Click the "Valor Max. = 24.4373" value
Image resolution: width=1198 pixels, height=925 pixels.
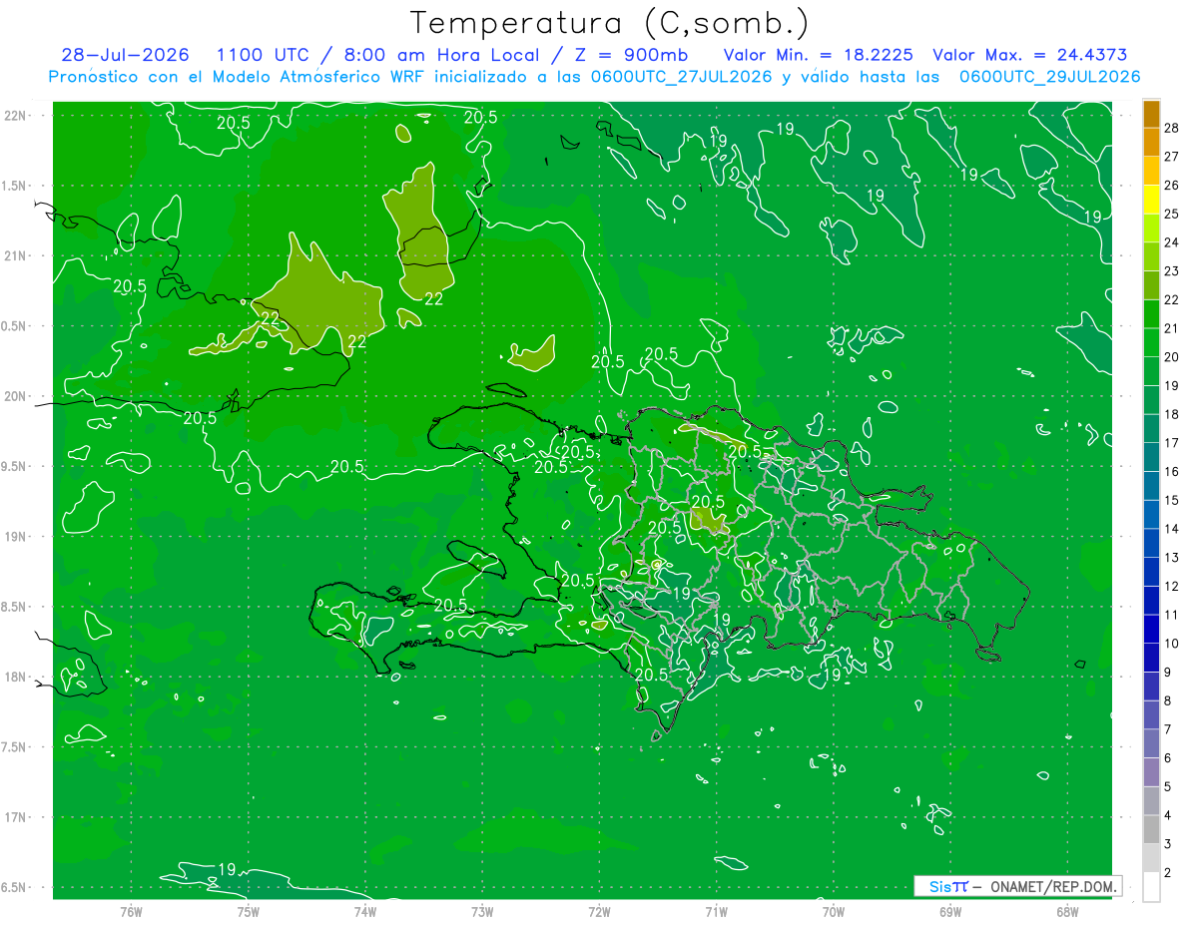tap(1030, 56)
